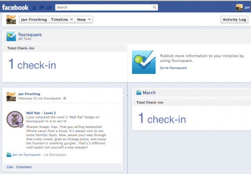Click the Search input field
The width and height of the screenshot is (251, 174).
[103, 7]
